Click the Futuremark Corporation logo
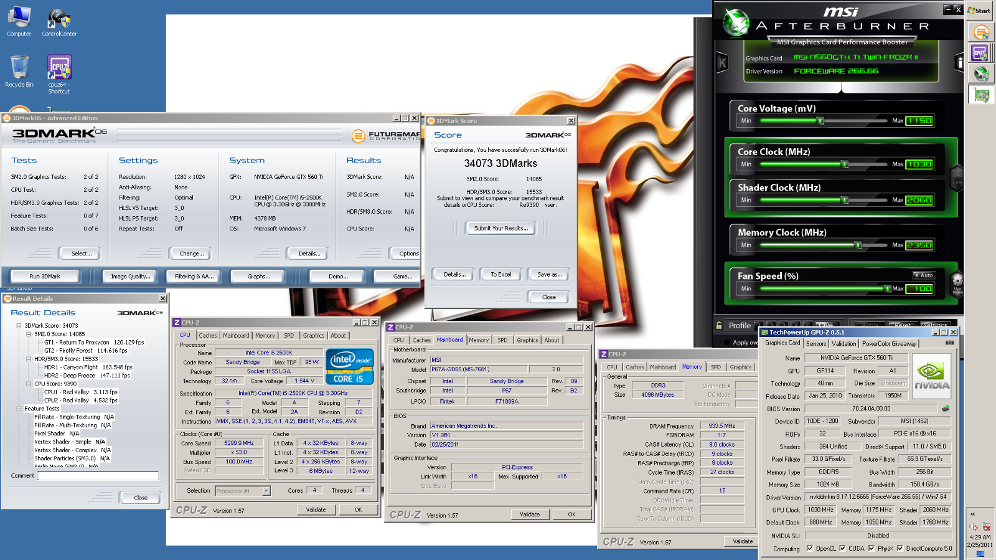Image resolution: width=996 pixels, height=560 pixels. (386, 135)
